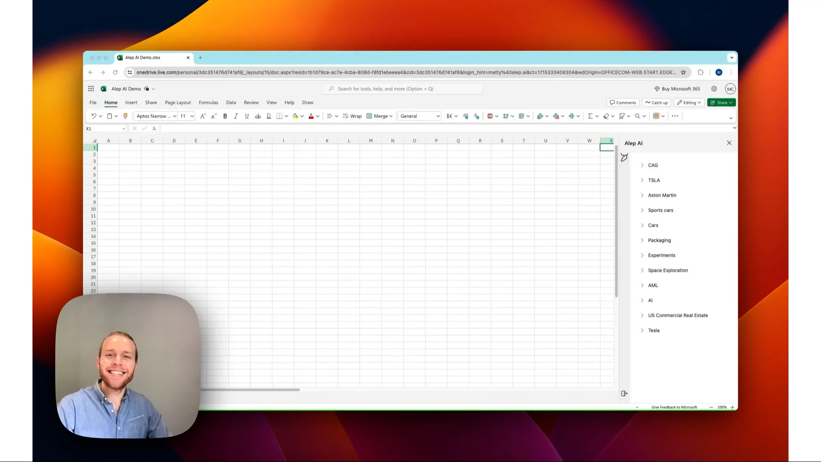Open the Draw ribbon tab
821x462 pixels.
coord(307,102)
